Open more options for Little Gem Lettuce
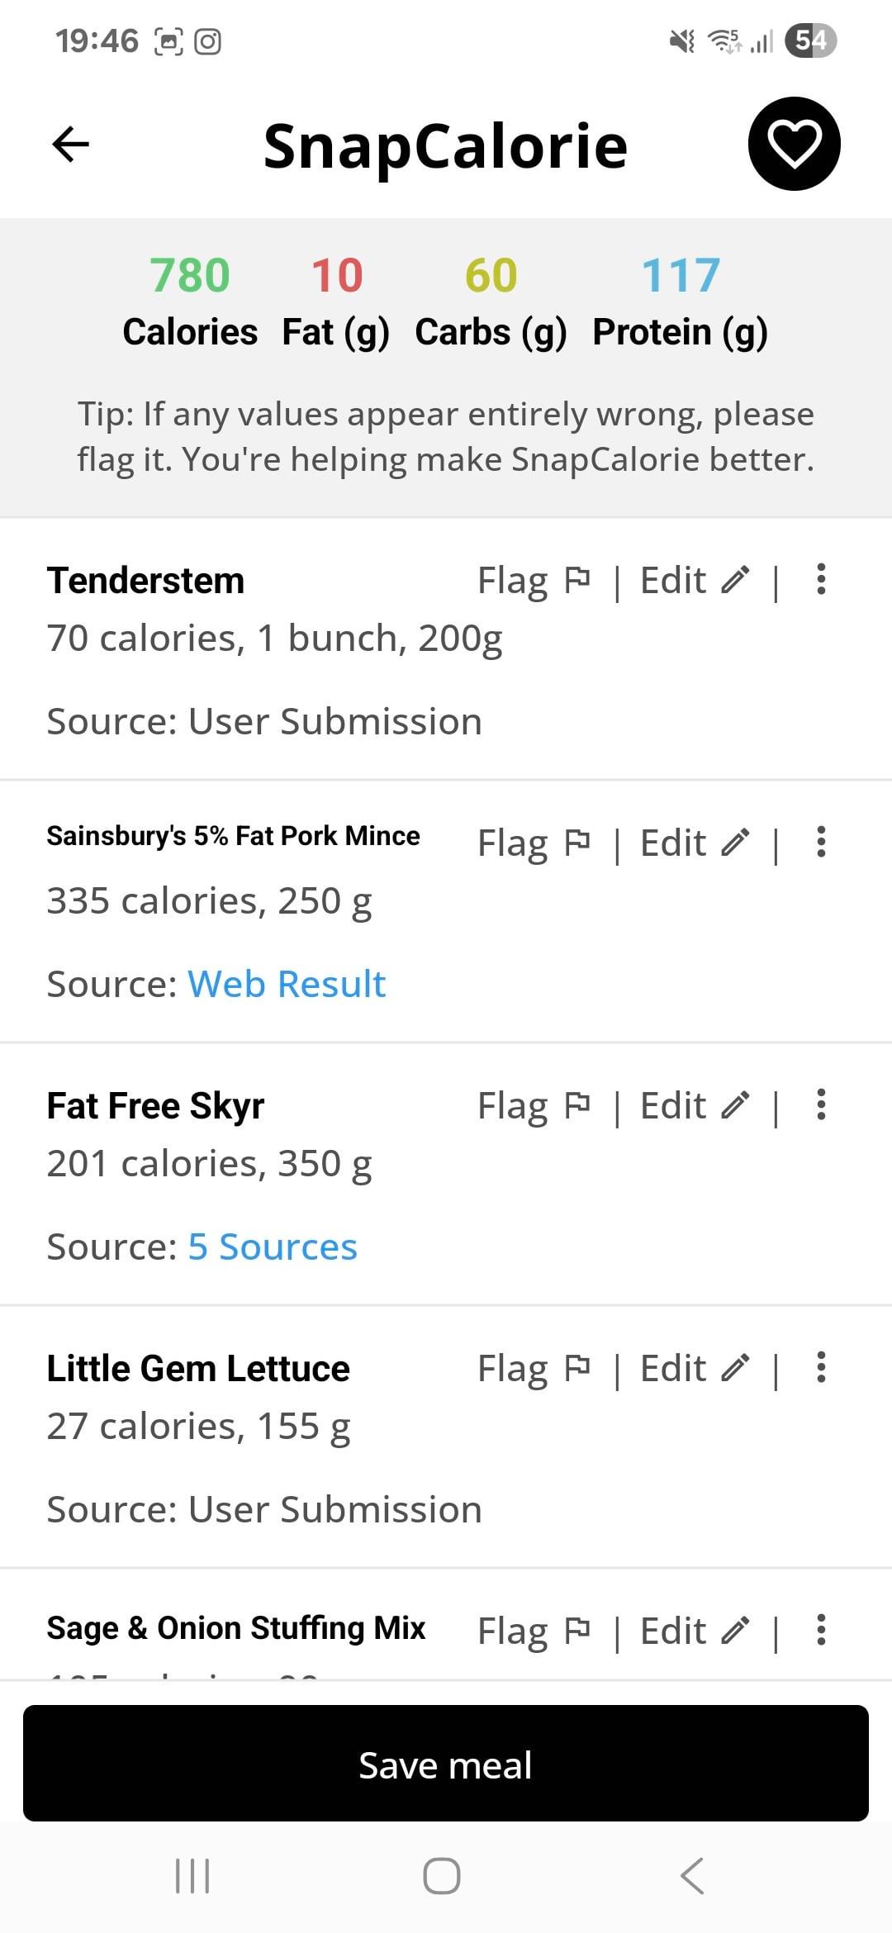The height and width of the screenshot is (1933, 892). [x=820, y=1368]
